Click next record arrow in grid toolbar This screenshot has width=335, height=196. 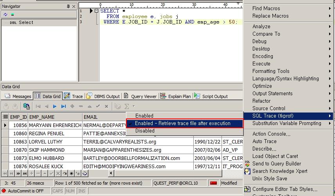(x=55, y=106)
